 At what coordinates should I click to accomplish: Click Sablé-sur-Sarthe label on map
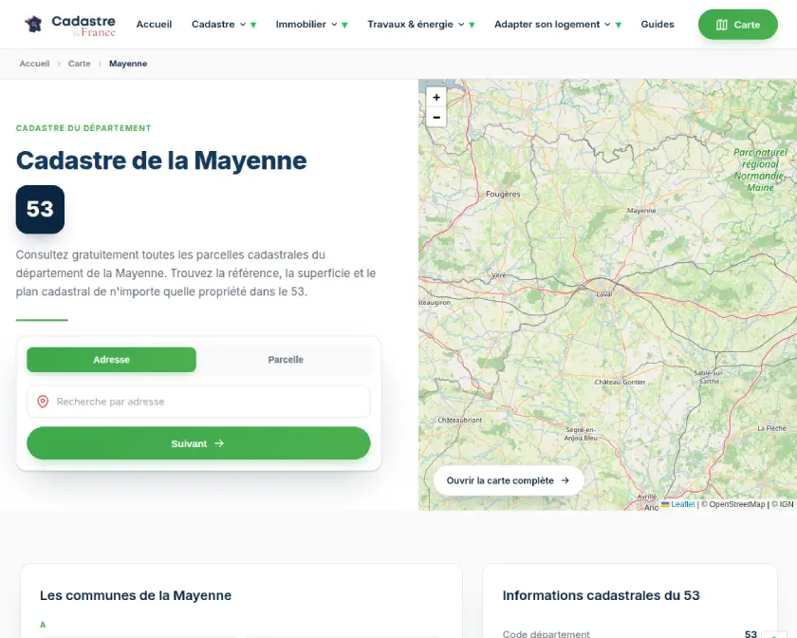pos(709,377)
